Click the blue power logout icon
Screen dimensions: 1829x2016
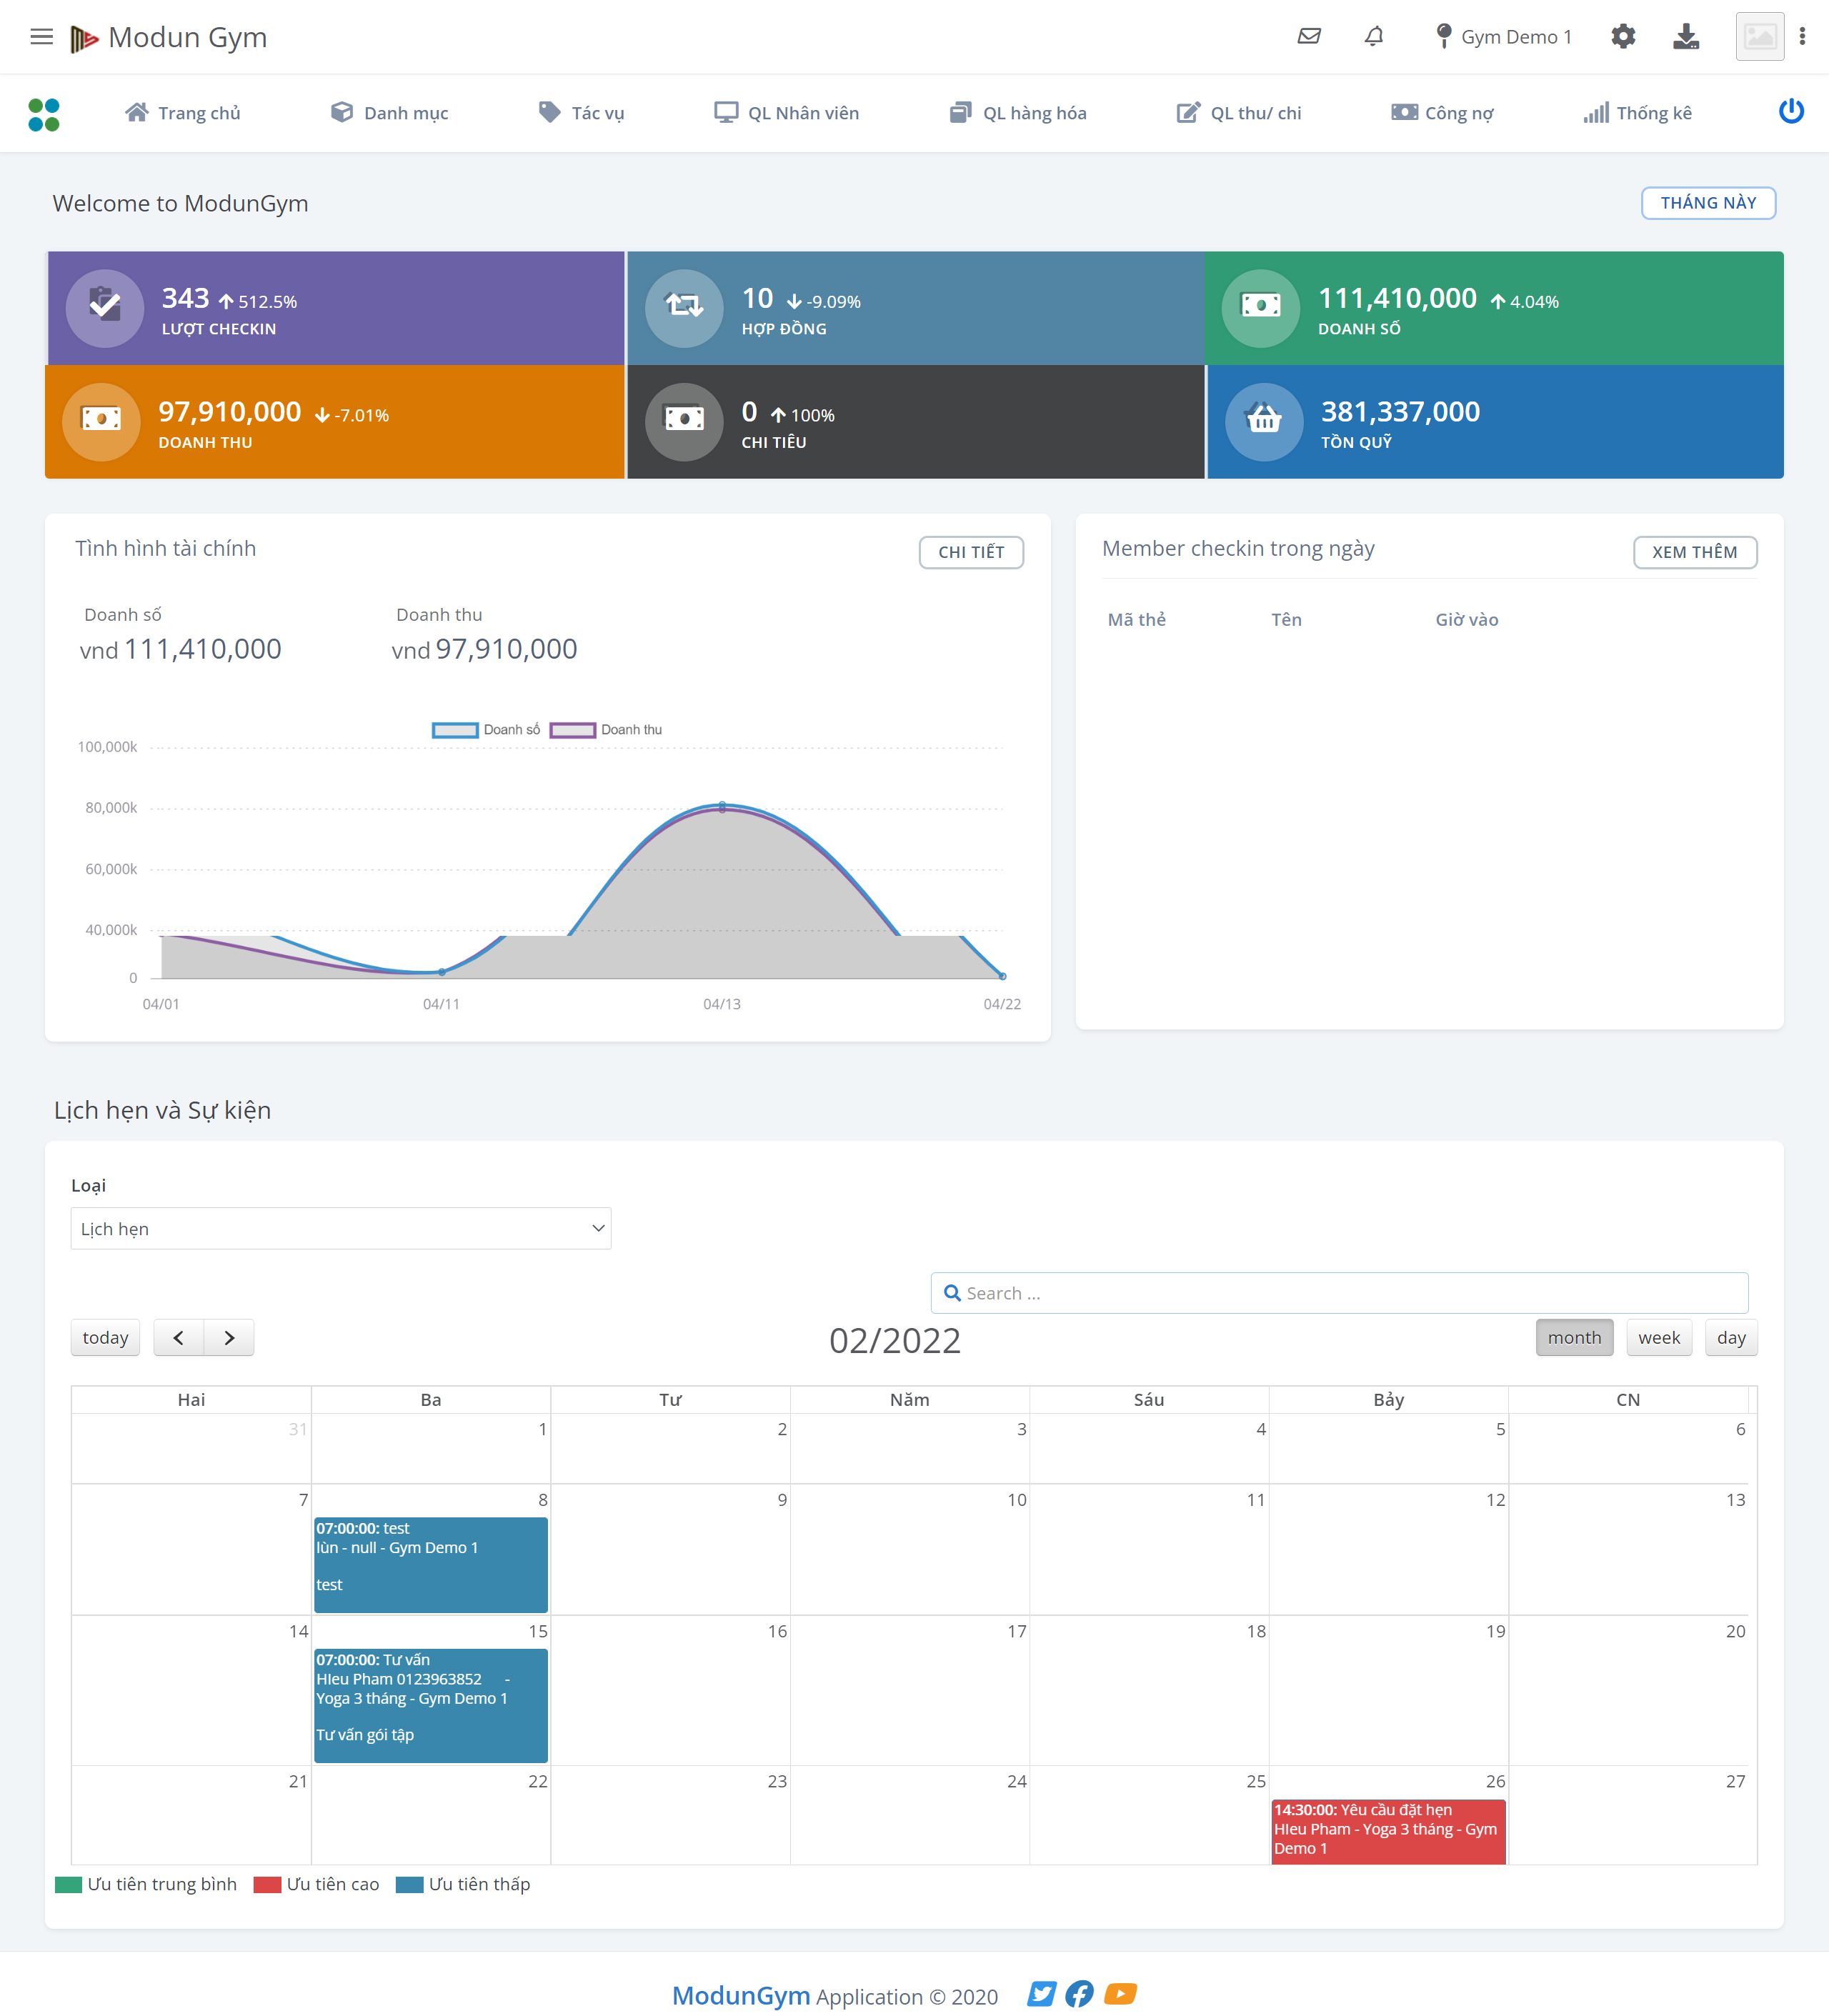(x=1791, y=112)
